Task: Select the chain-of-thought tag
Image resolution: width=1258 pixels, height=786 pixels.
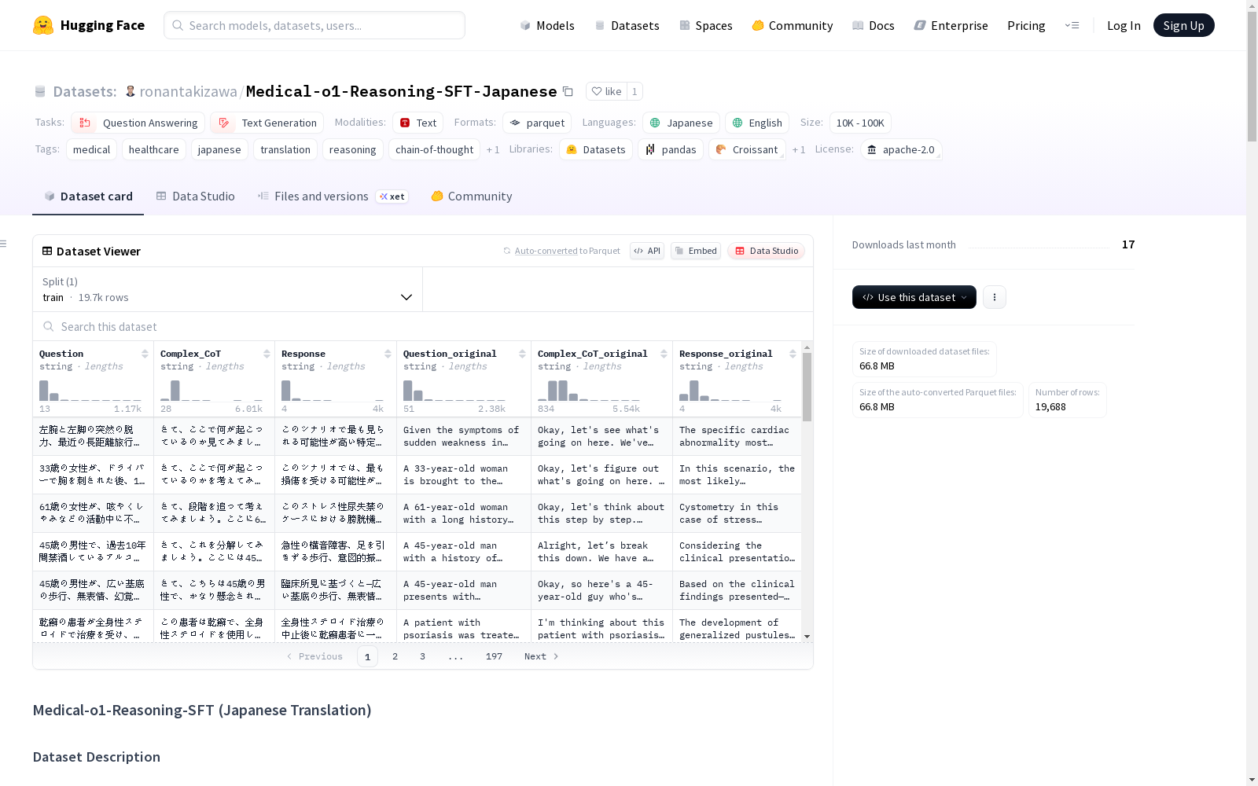Action: point(434,149)
